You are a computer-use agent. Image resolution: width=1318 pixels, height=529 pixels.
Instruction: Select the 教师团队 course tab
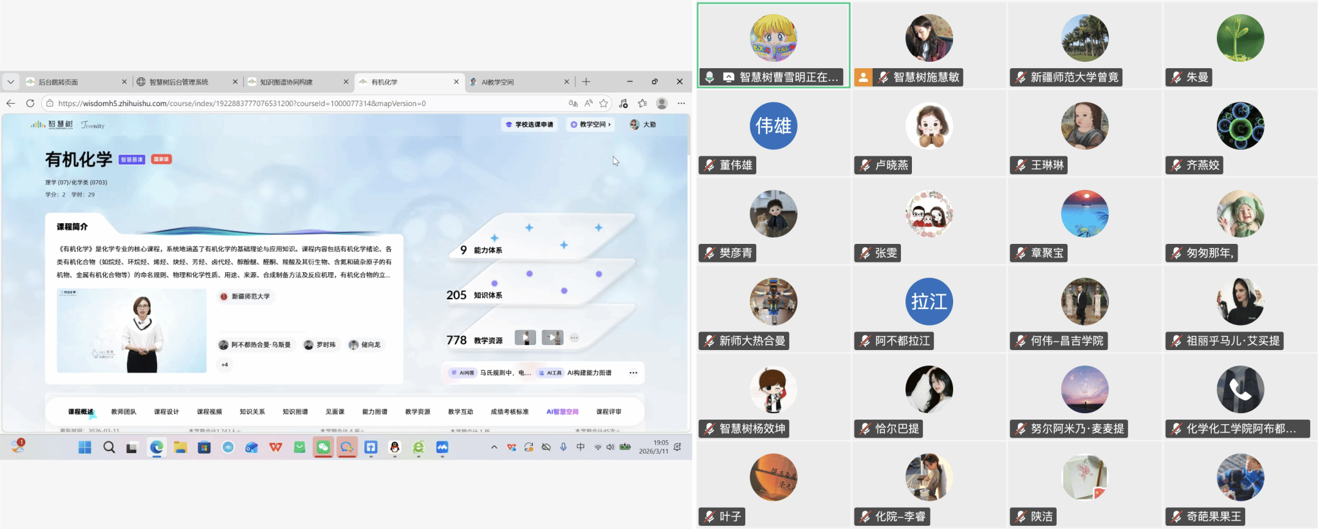pyautogui.click(x=124, y=412)
